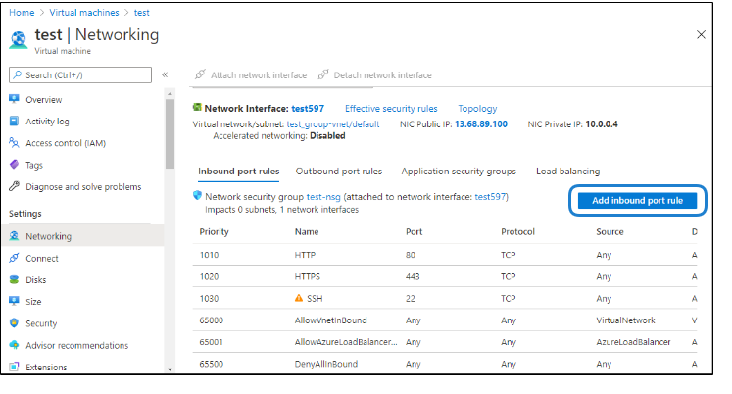Click the Size icon in sidebar
This screenshot has width=732, height=394.
click(x=14, y=302)
